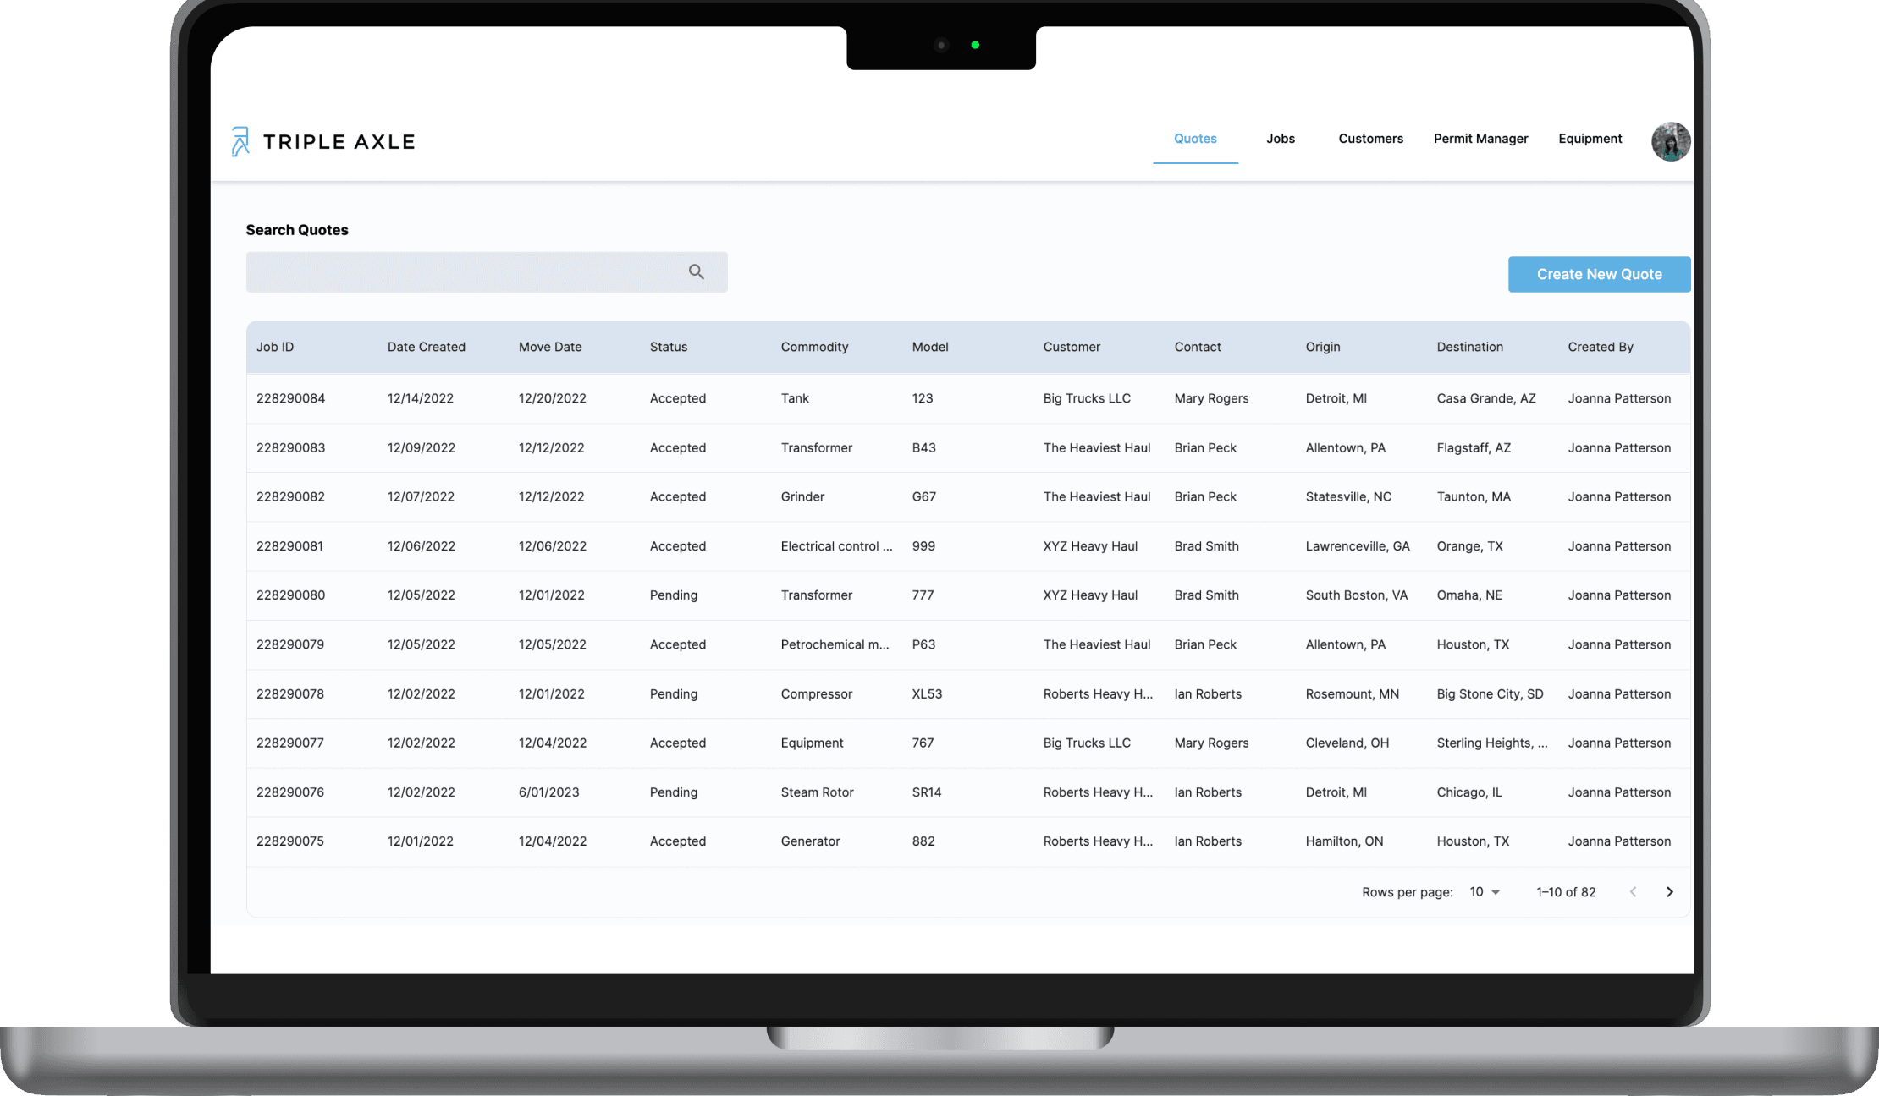Viewport: 1879px width, 1096px height.
Task: Open the Customers tab
Action: click(1370, 139)
